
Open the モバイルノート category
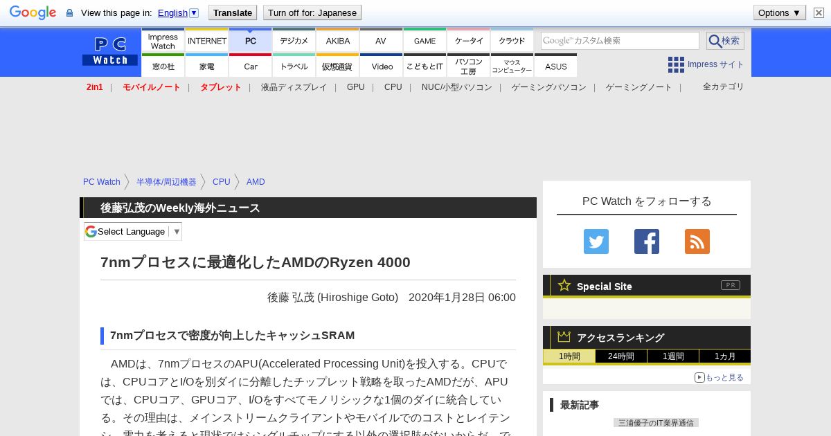[152, 87]
